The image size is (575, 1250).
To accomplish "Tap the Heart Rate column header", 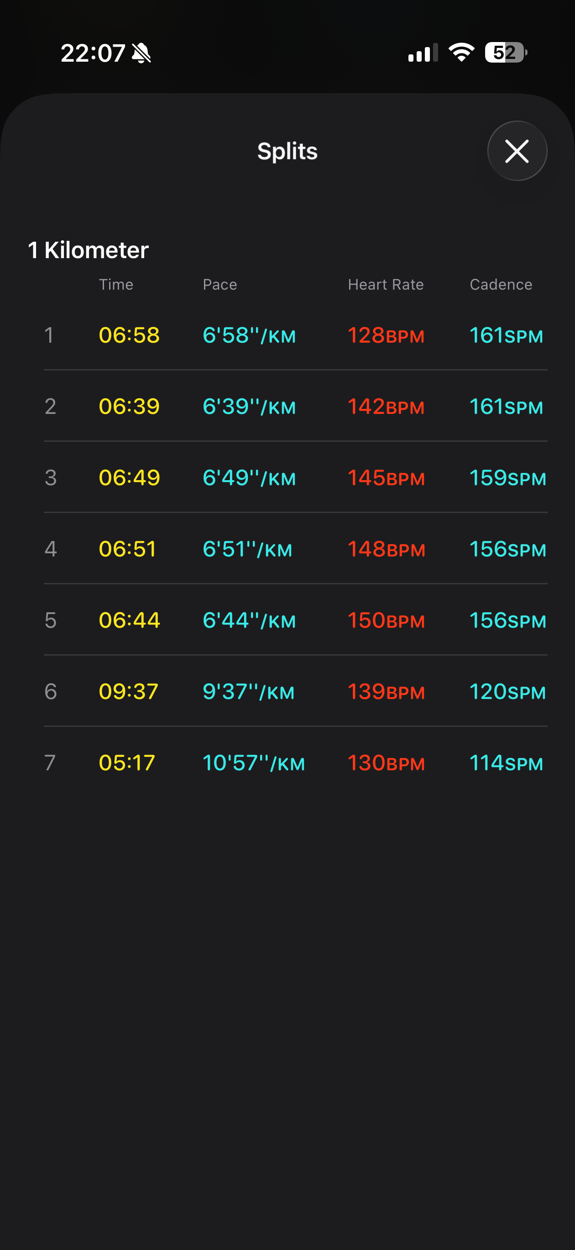I will (x=386, y=284).
